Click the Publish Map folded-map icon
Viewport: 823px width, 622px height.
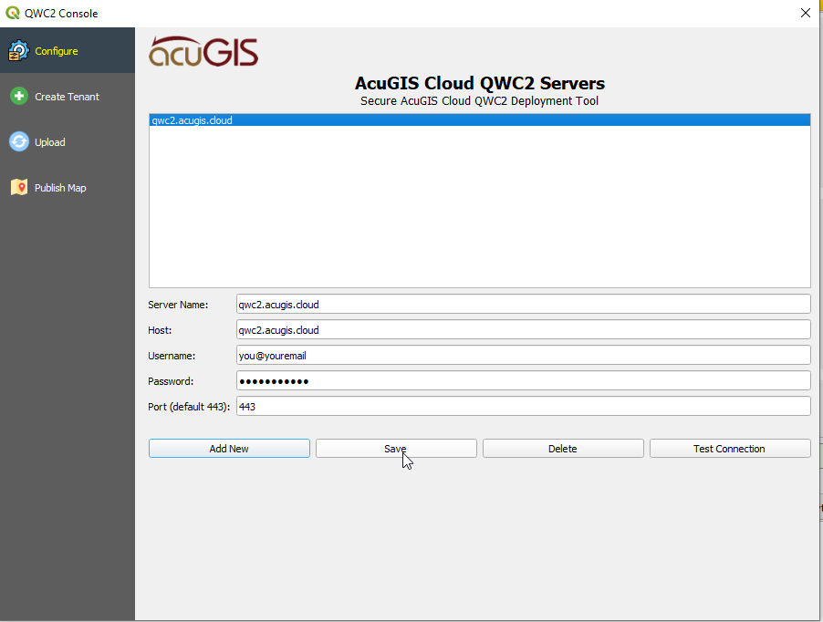pos(18,188)
